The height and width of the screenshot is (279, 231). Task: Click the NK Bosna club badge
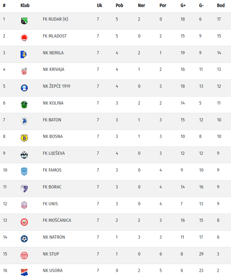pos(24,138)
